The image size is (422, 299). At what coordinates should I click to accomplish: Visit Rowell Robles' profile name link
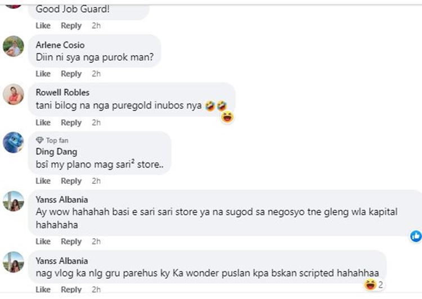62,93
